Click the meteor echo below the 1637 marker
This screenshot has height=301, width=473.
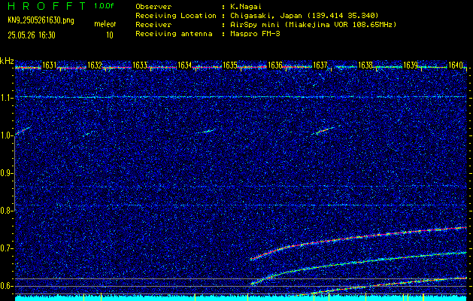click(x=325, y=130)
